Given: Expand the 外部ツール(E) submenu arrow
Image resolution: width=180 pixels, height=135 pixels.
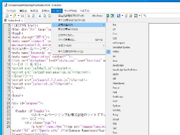Looking at the screenshot, I should 104,46.
